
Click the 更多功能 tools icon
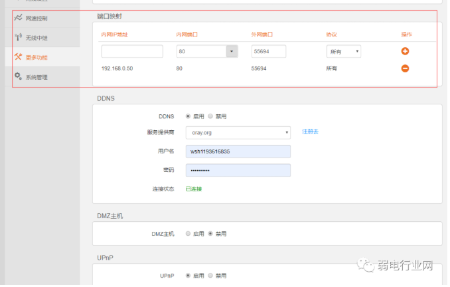coord(18,57)
